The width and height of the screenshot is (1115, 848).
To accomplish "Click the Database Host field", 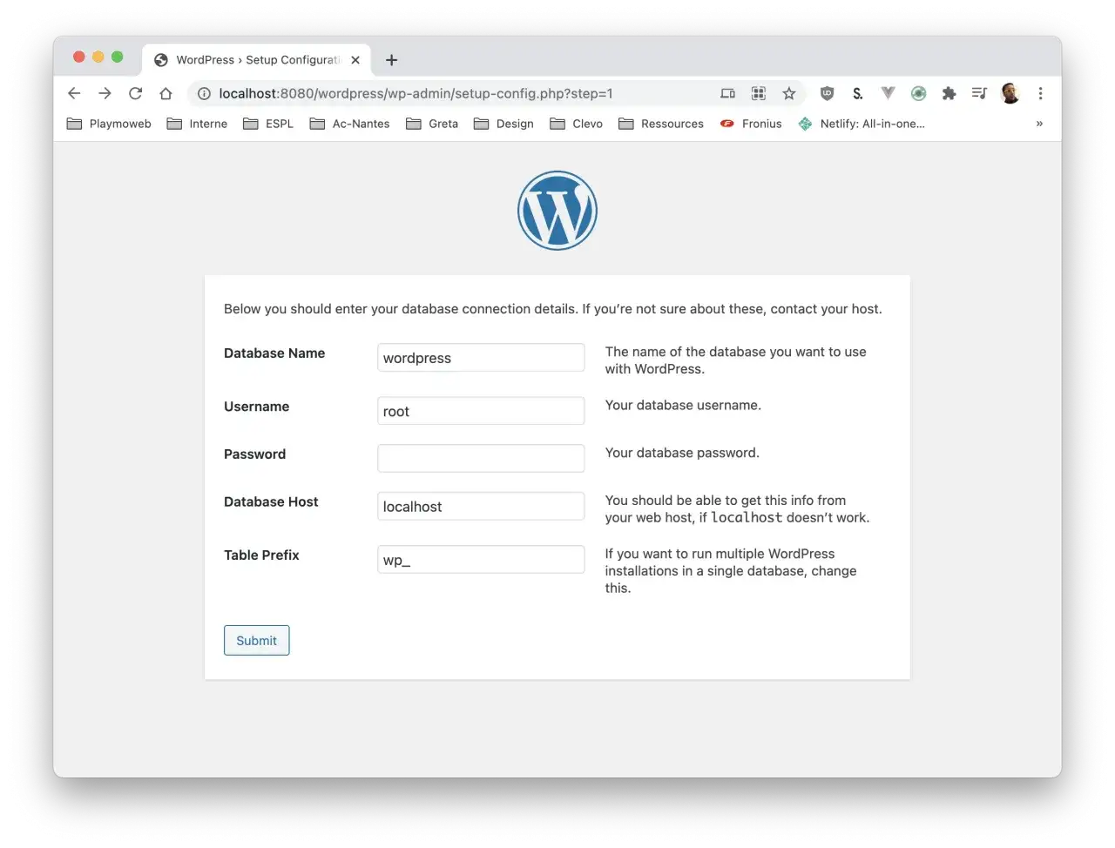I will 481,506.
